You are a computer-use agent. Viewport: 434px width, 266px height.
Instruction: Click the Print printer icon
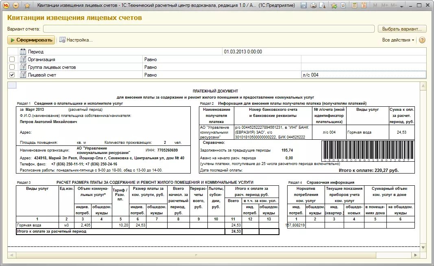point(313,5)
